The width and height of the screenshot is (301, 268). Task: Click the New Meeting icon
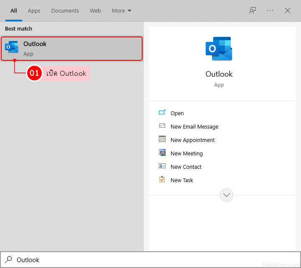click(x=162, y=153)
